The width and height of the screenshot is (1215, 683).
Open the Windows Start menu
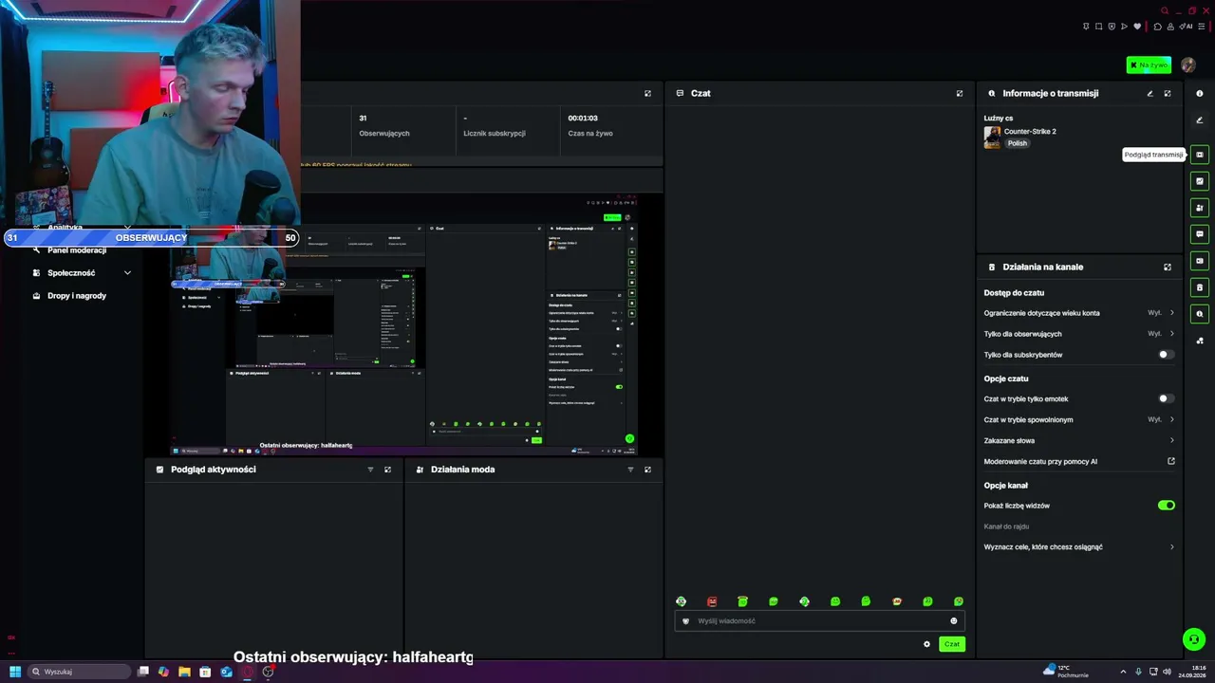click(15, 672)
